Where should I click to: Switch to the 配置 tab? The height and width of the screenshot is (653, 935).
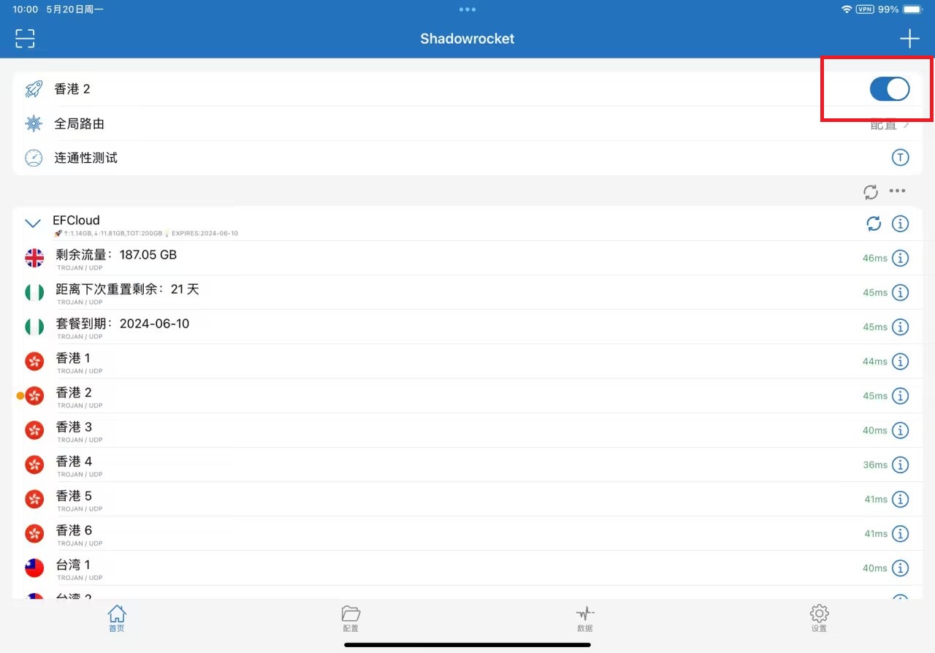point(351,618)
